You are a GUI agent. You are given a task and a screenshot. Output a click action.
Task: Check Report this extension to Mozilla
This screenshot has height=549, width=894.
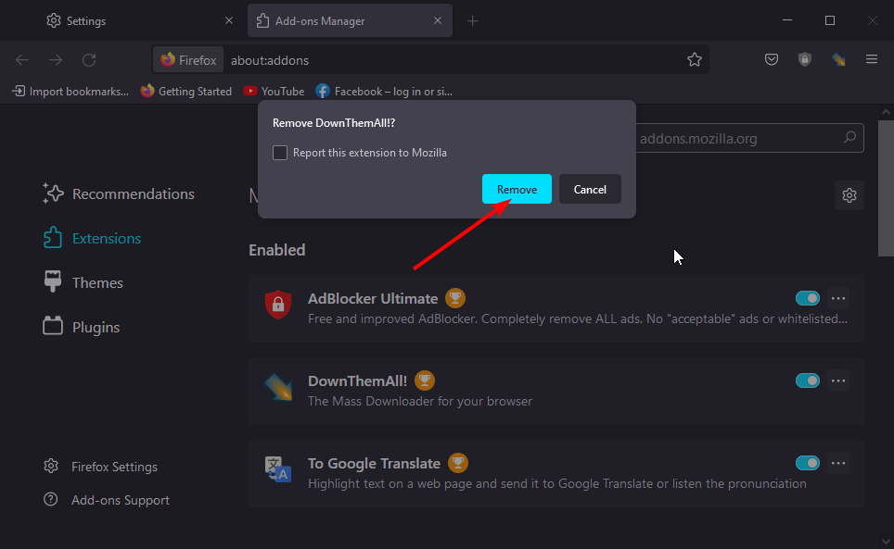(279, 153)
